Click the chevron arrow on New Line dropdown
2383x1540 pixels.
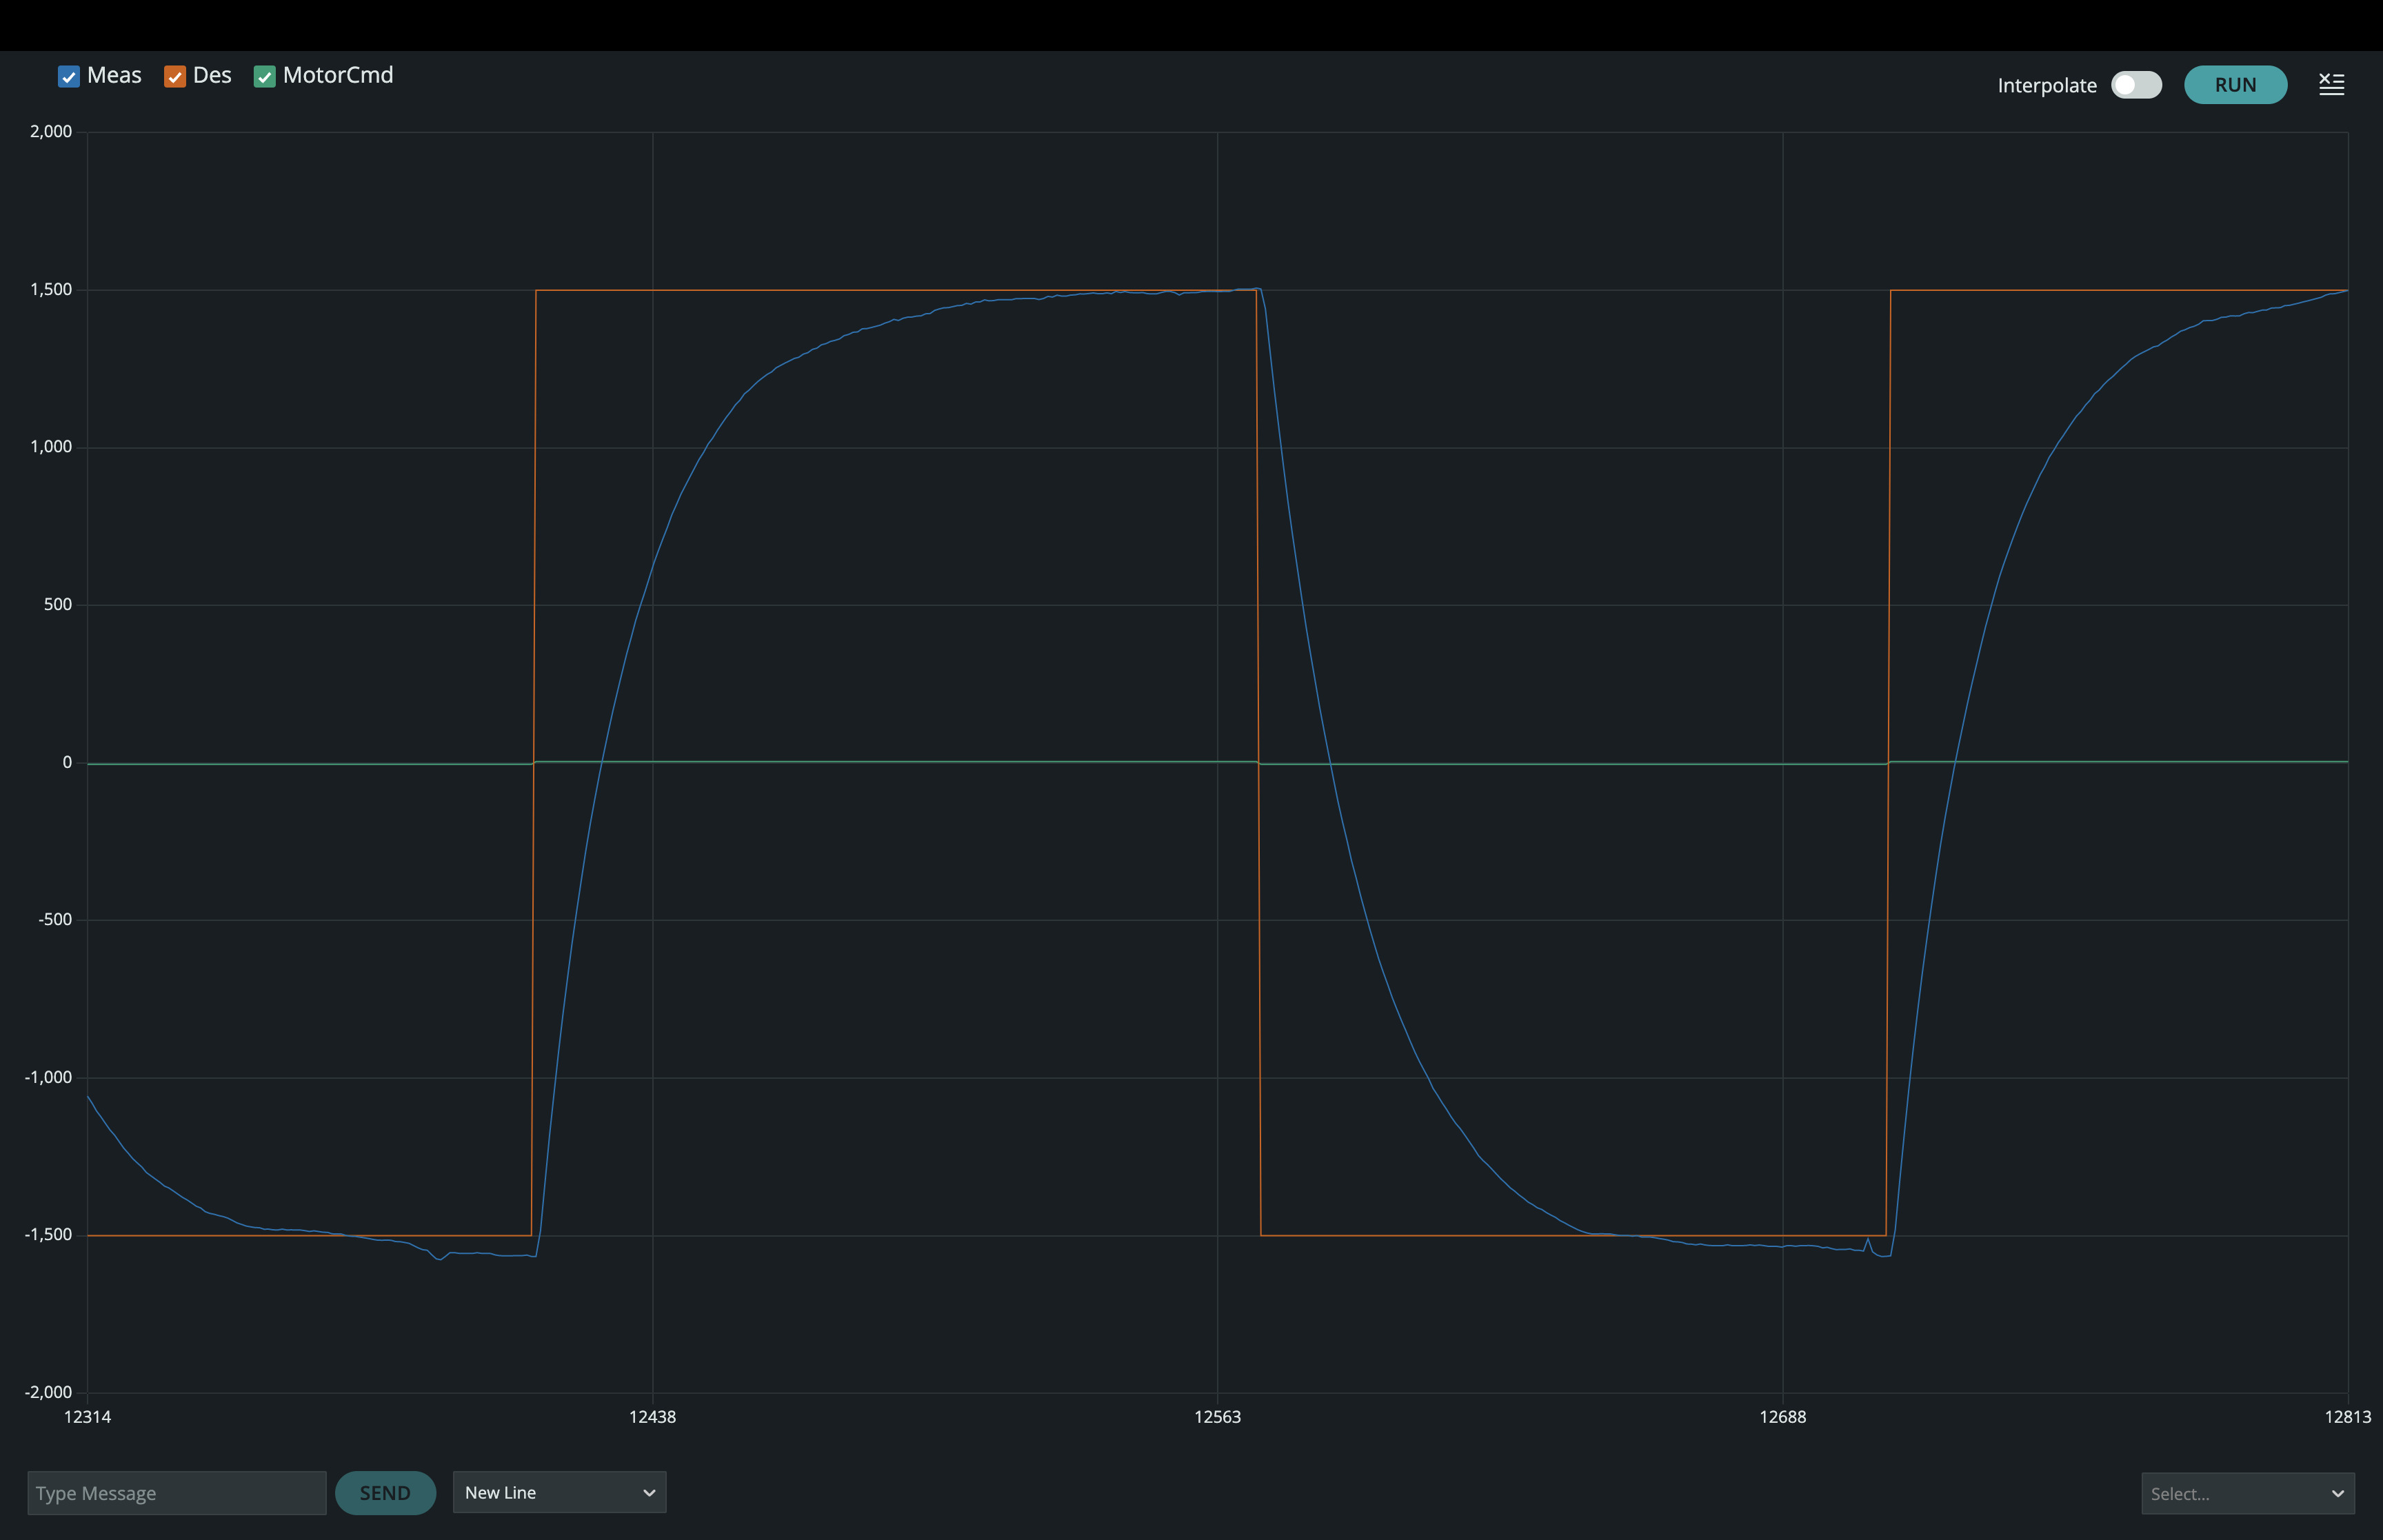point(649,1492)
